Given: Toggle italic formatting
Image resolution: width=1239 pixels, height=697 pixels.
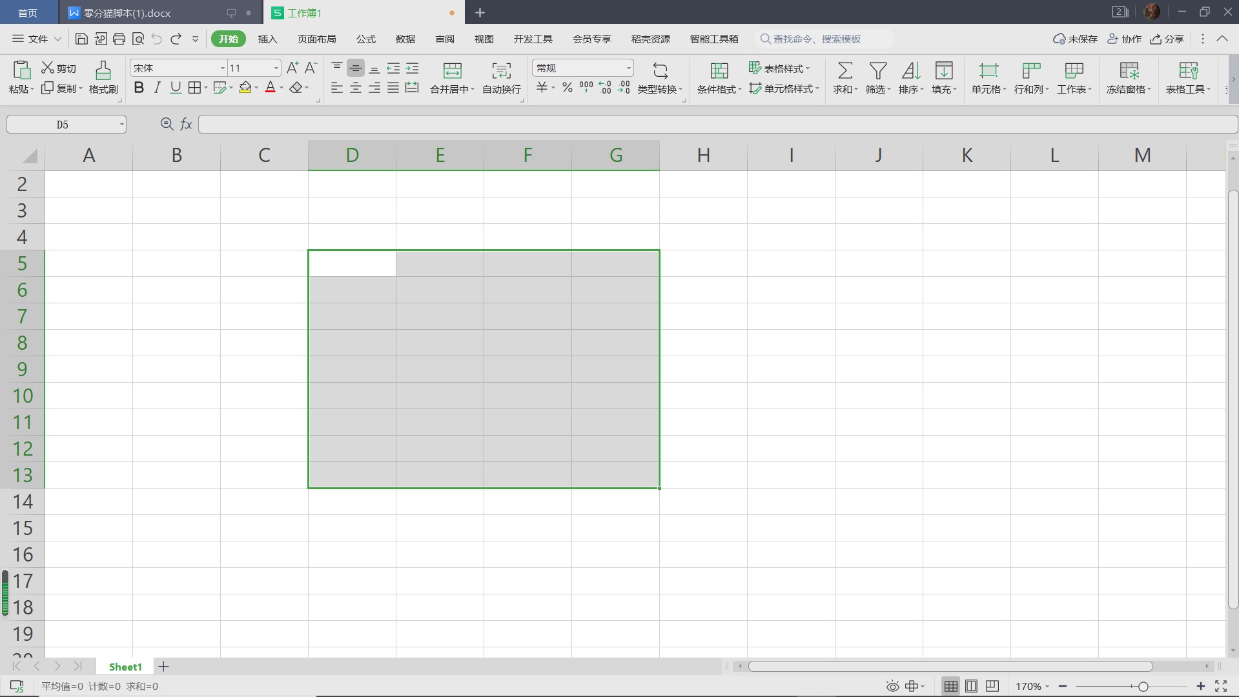Looking at the screenshot, I should [x=157, y=88].
